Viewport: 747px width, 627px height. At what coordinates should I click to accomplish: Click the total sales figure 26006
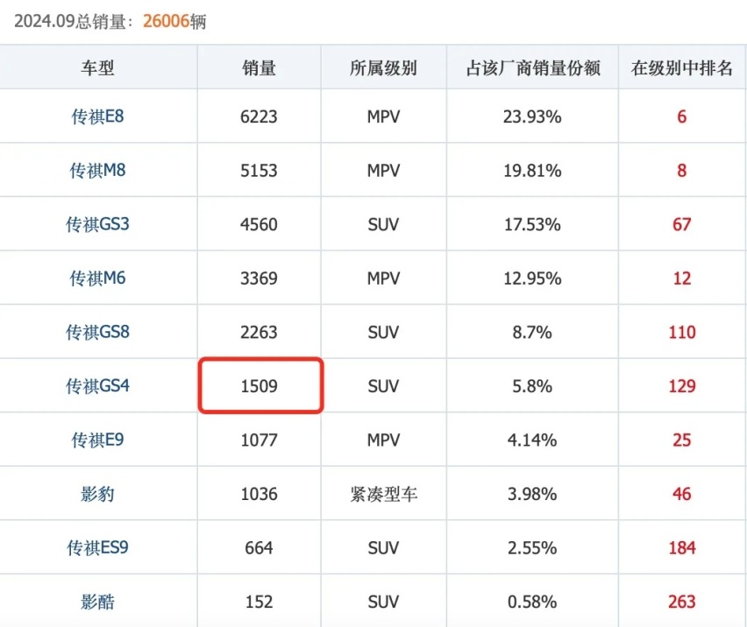click(166, 21)
